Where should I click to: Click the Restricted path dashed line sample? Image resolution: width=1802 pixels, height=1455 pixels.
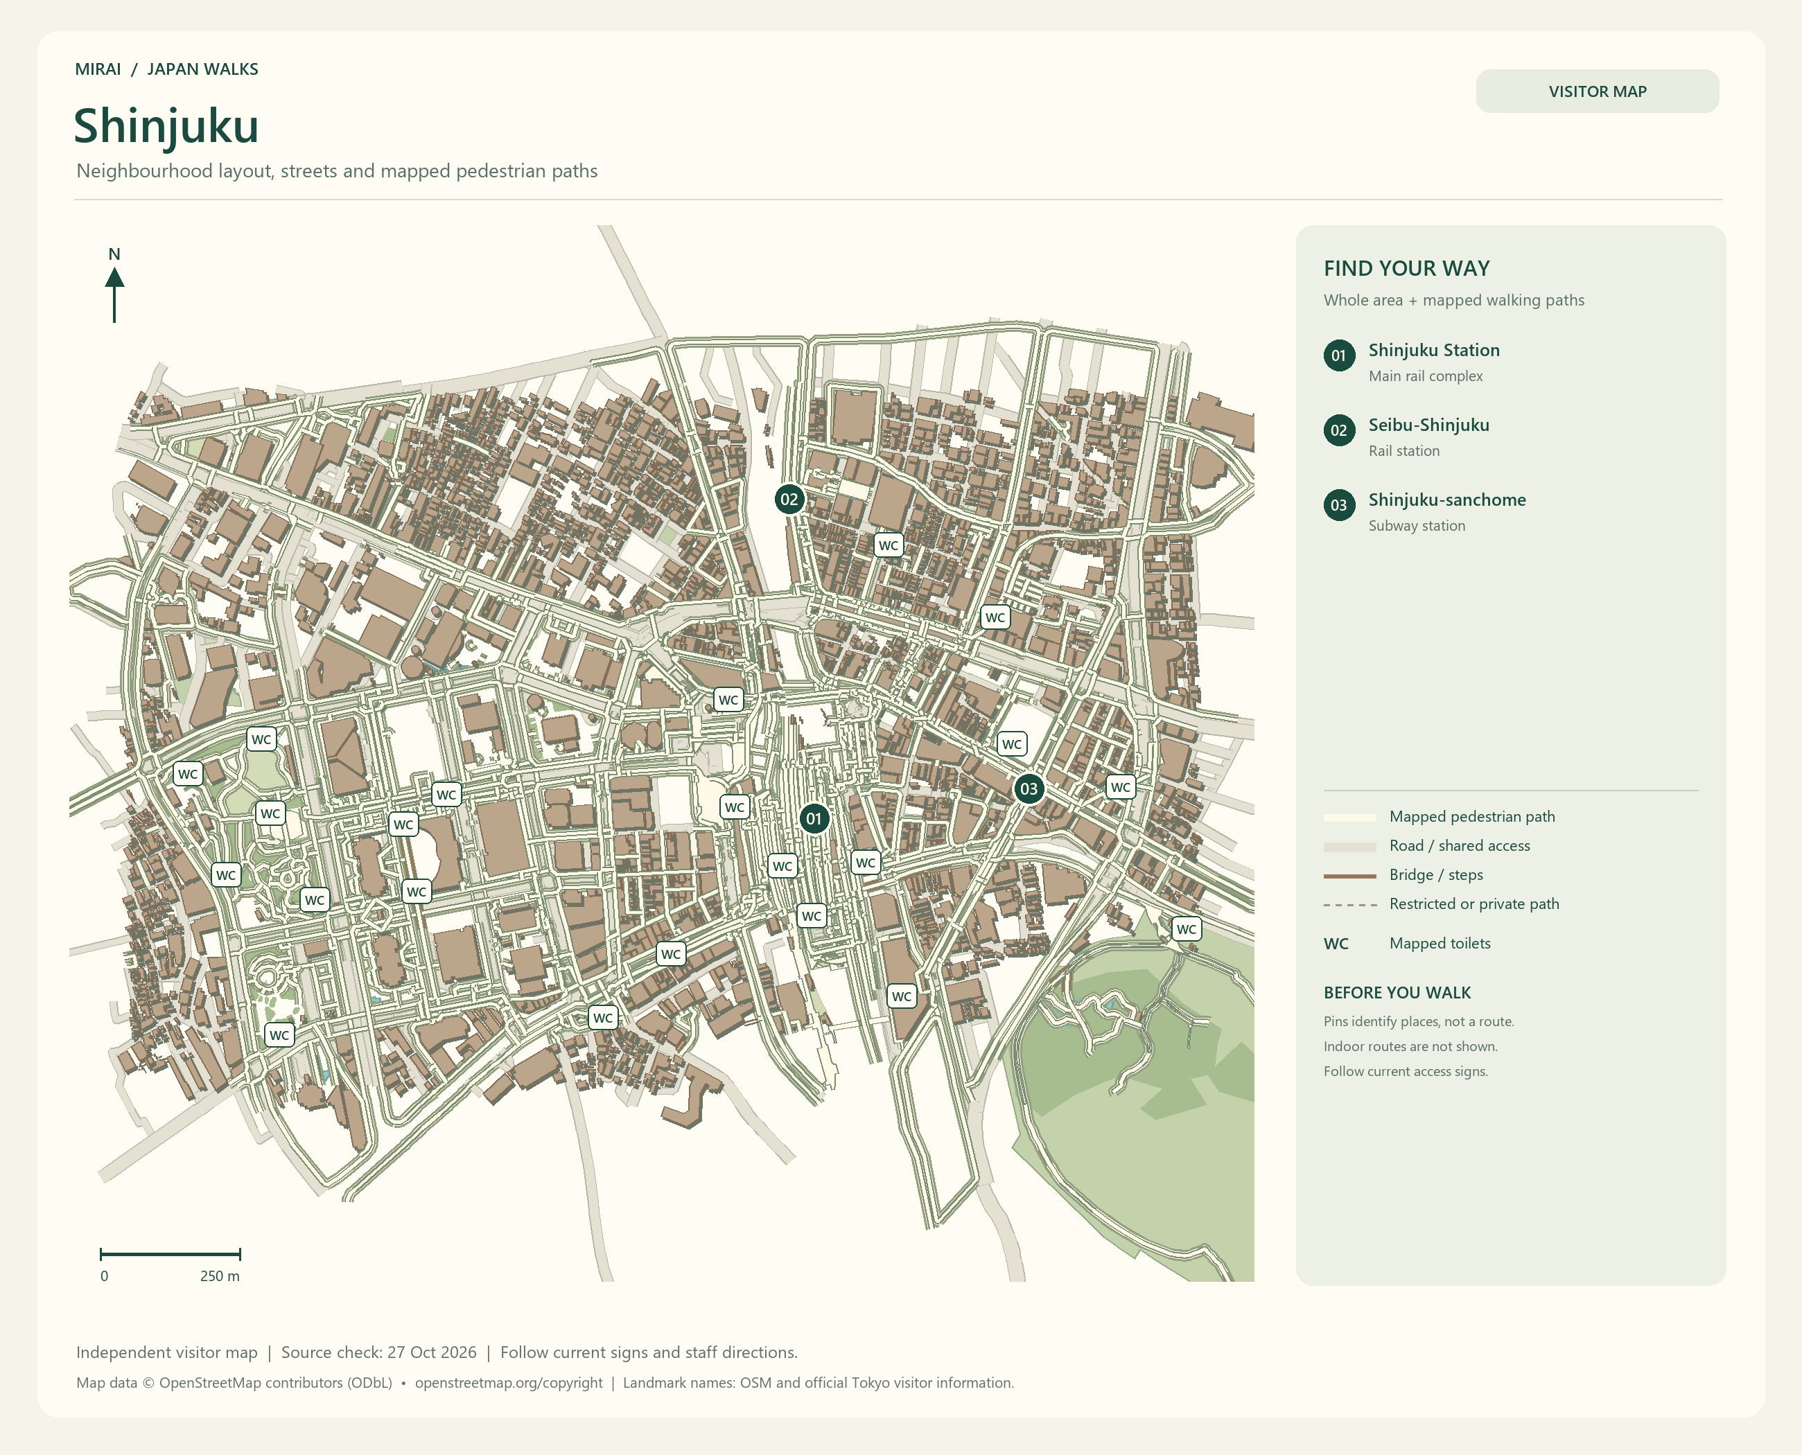(x=1349, y=905)
